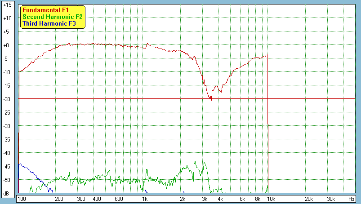Screen dimensions: 361x204
Task: Select the 3k frequency axis label
Action: click(205, 199)
